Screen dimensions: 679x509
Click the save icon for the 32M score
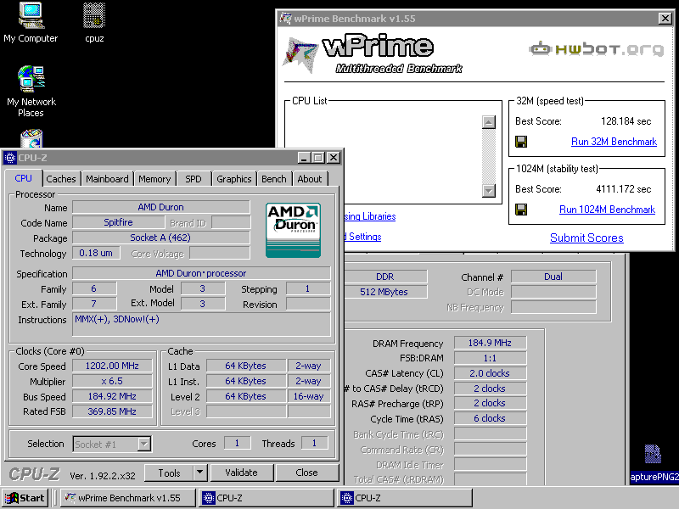point(521,142)
